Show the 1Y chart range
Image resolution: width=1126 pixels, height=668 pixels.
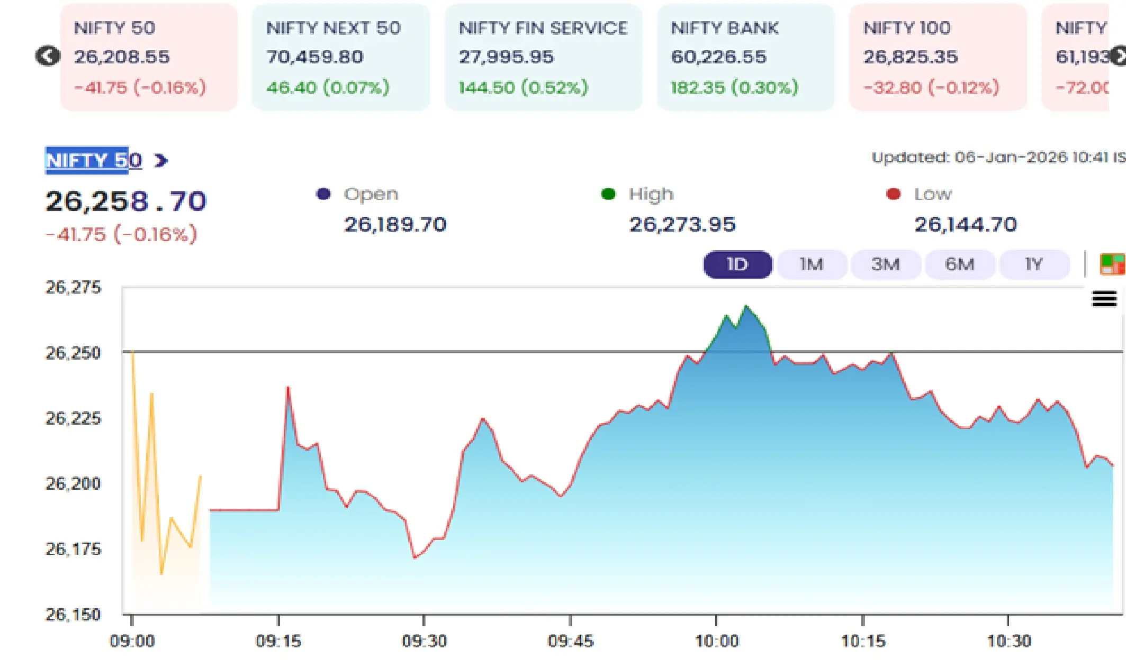pyautogui.click(x=1033, y=264)
